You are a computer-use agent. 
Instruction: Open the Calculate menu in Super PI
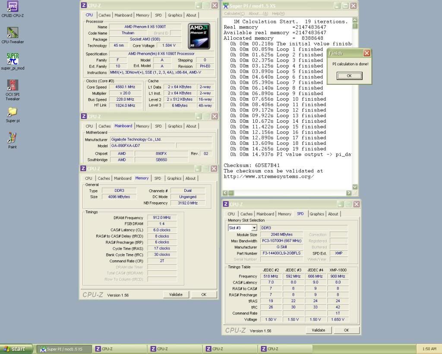click(x=234, y=14)
